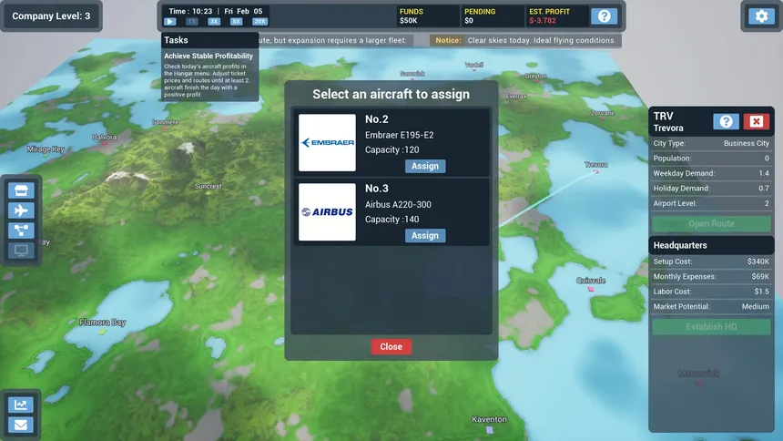This screenshot has height=441, width=783.
Task: Click the Weekday Demand 1.4 row
Action: pyautogui.click(x=711, y=173)
